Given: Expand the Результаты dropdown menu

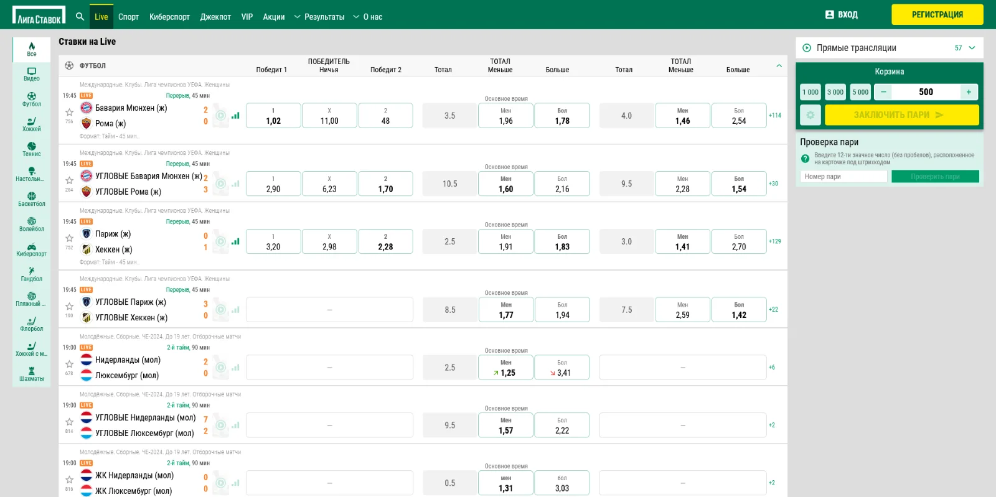Looking at the screenshot, I should 319,17.
